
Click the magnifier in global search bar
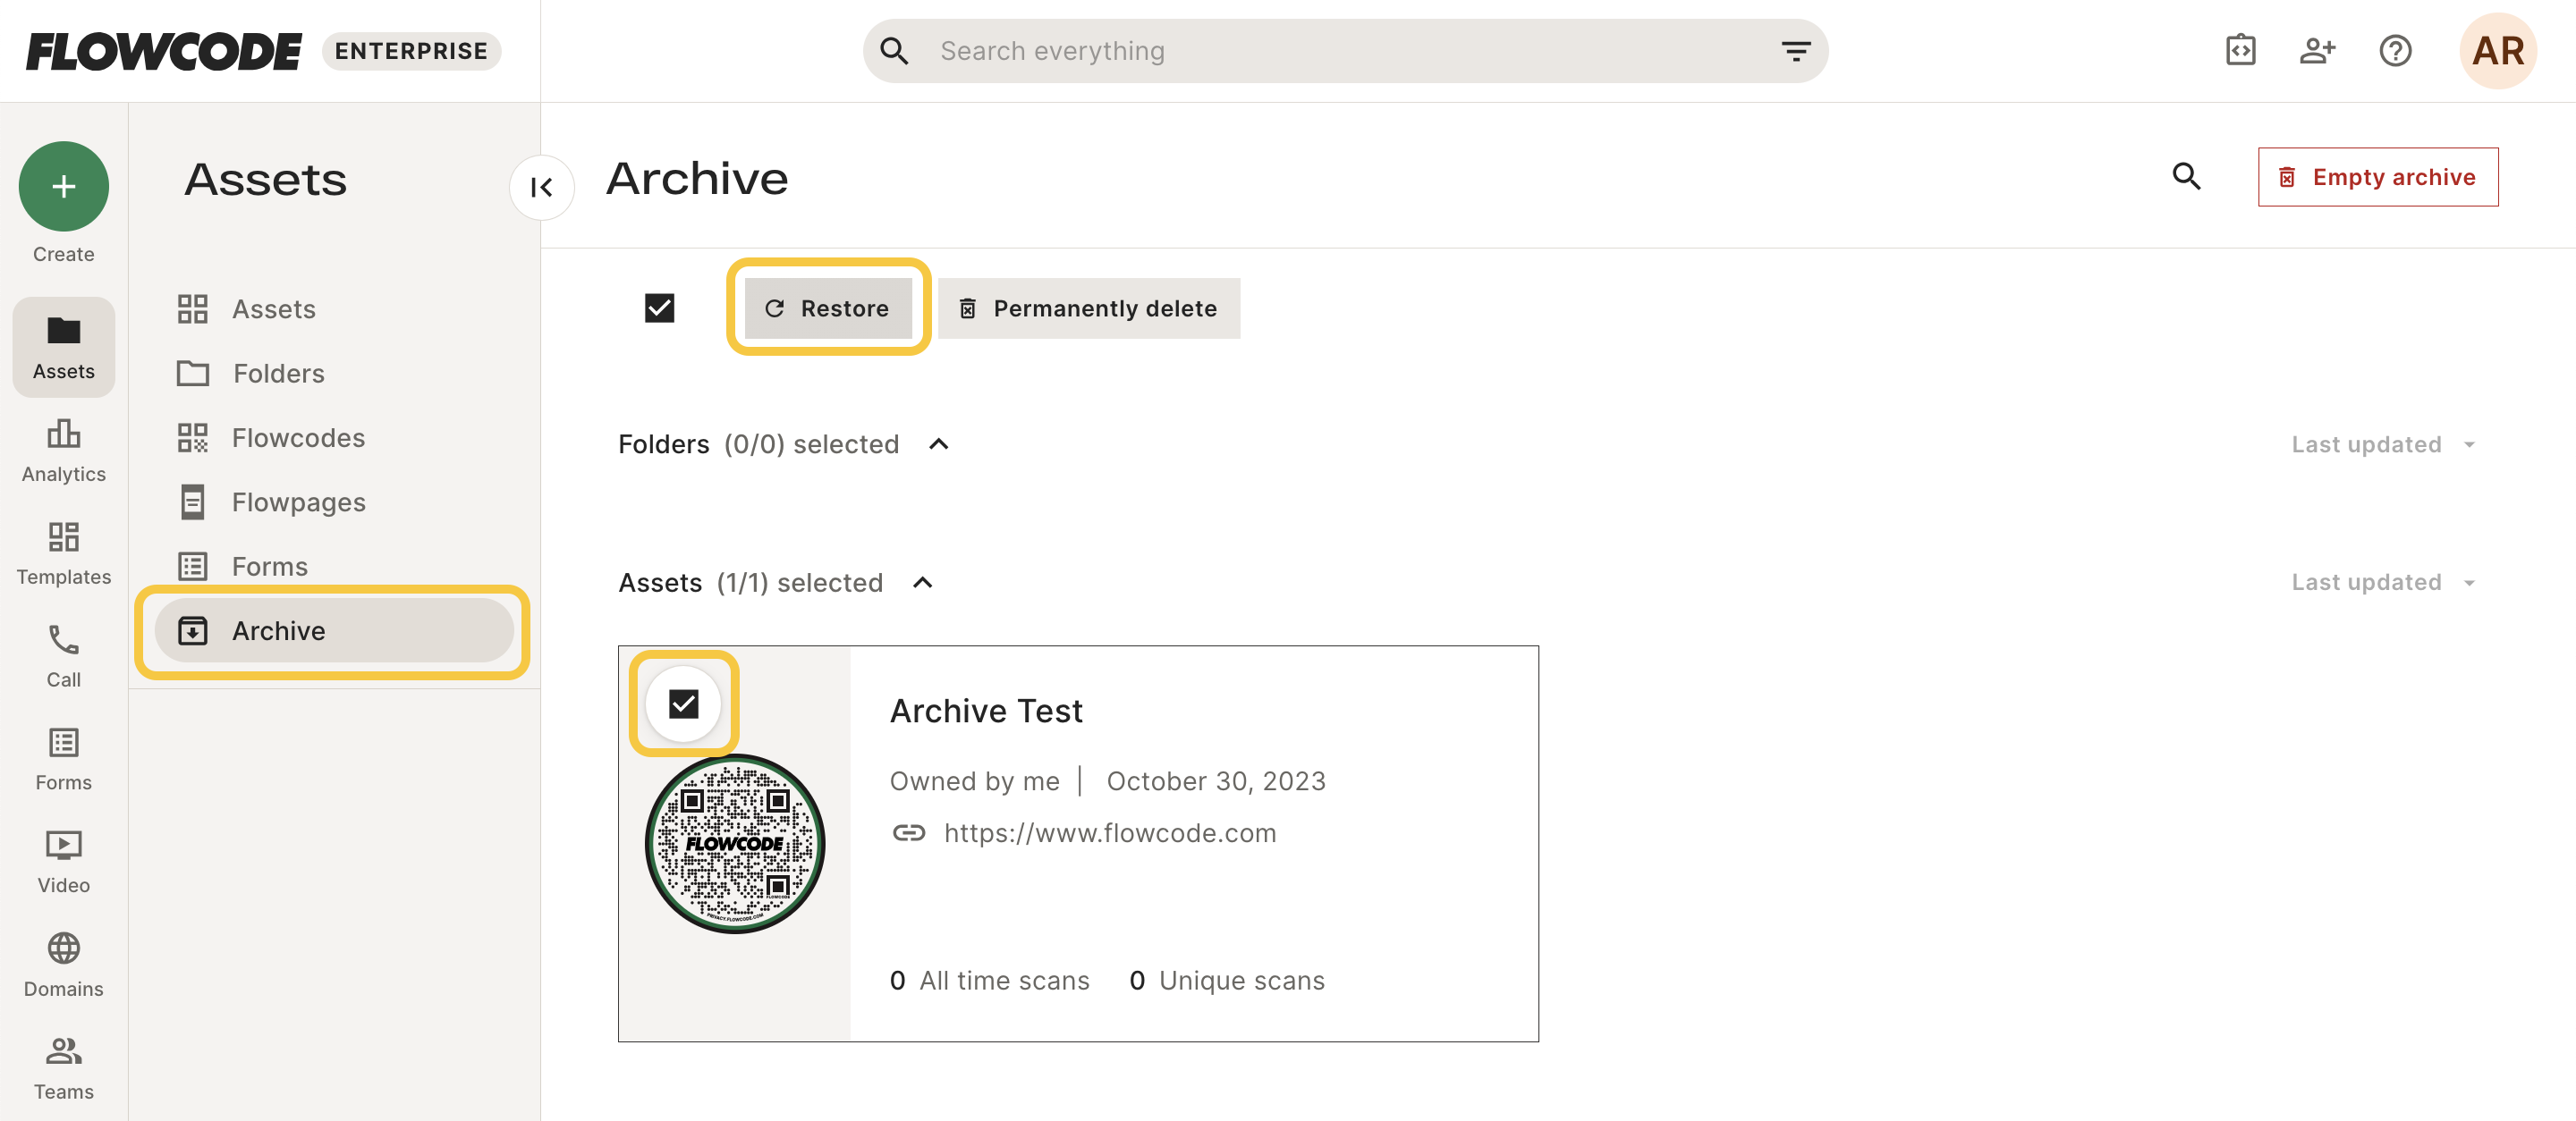894,51
